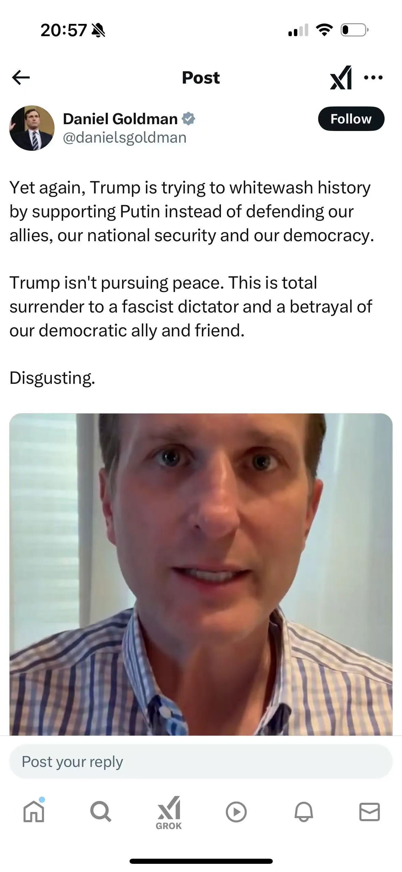Open the Messages envelope tab
402x872 pixels.
pos(370,812)
